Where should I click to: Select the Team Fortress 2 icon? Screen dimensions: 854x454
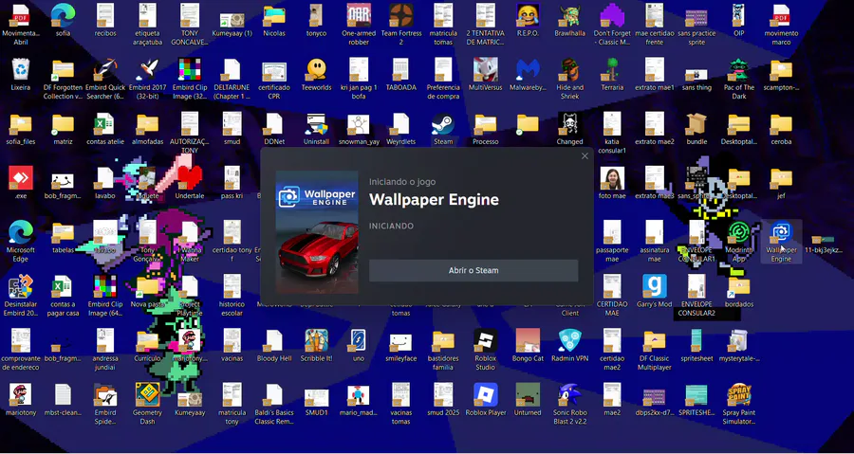coord(400,25)
